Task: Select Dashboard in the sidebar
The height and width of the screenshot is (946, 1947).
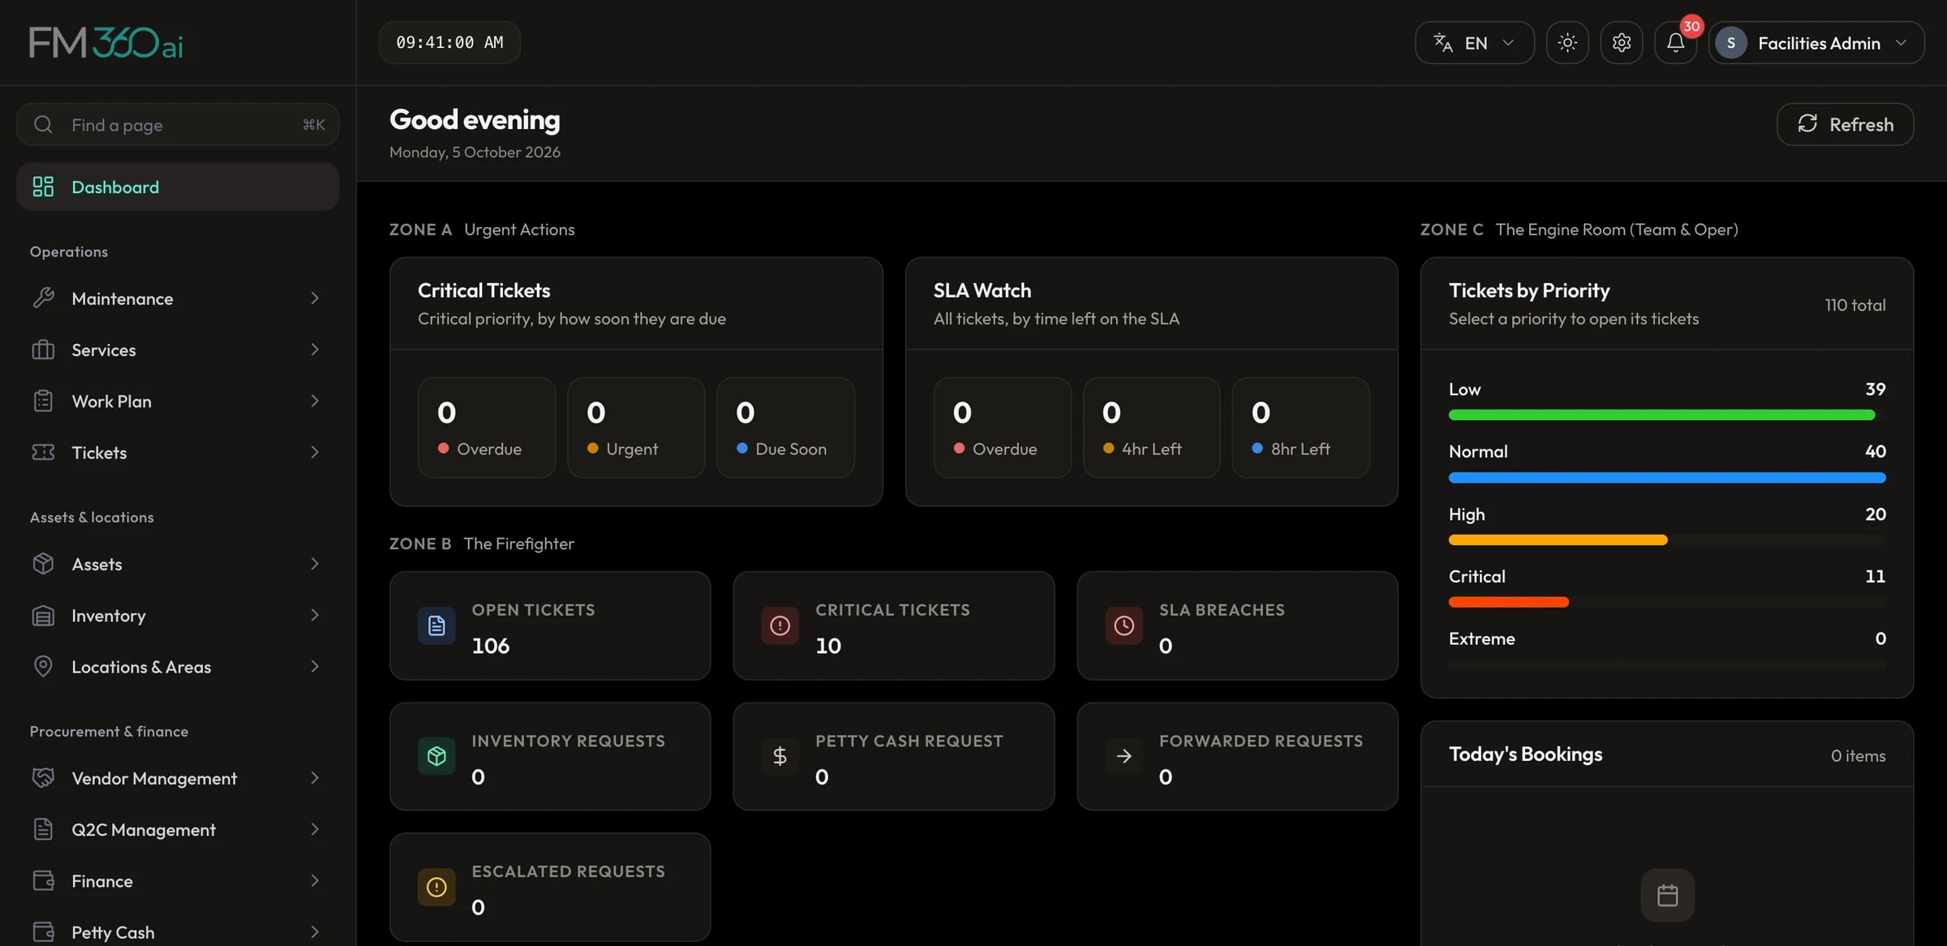Action: pyautogui.click(x=178, y=187)
